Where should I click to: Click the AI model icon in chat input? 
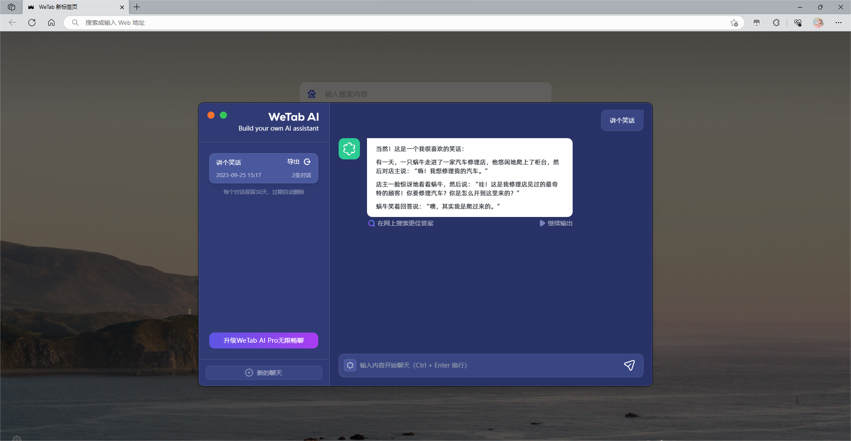tap(350, 365)
